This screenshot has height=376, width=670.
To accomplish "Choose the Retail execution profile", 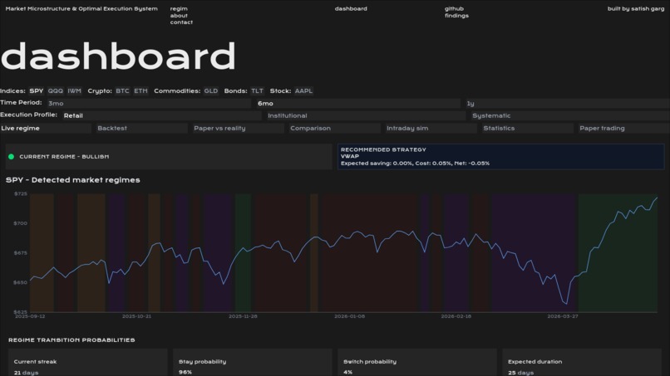I will tap(161, 115).
